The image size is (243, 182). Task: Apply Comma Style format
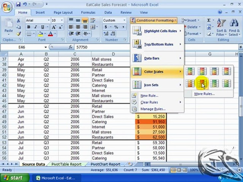point(123,27)
